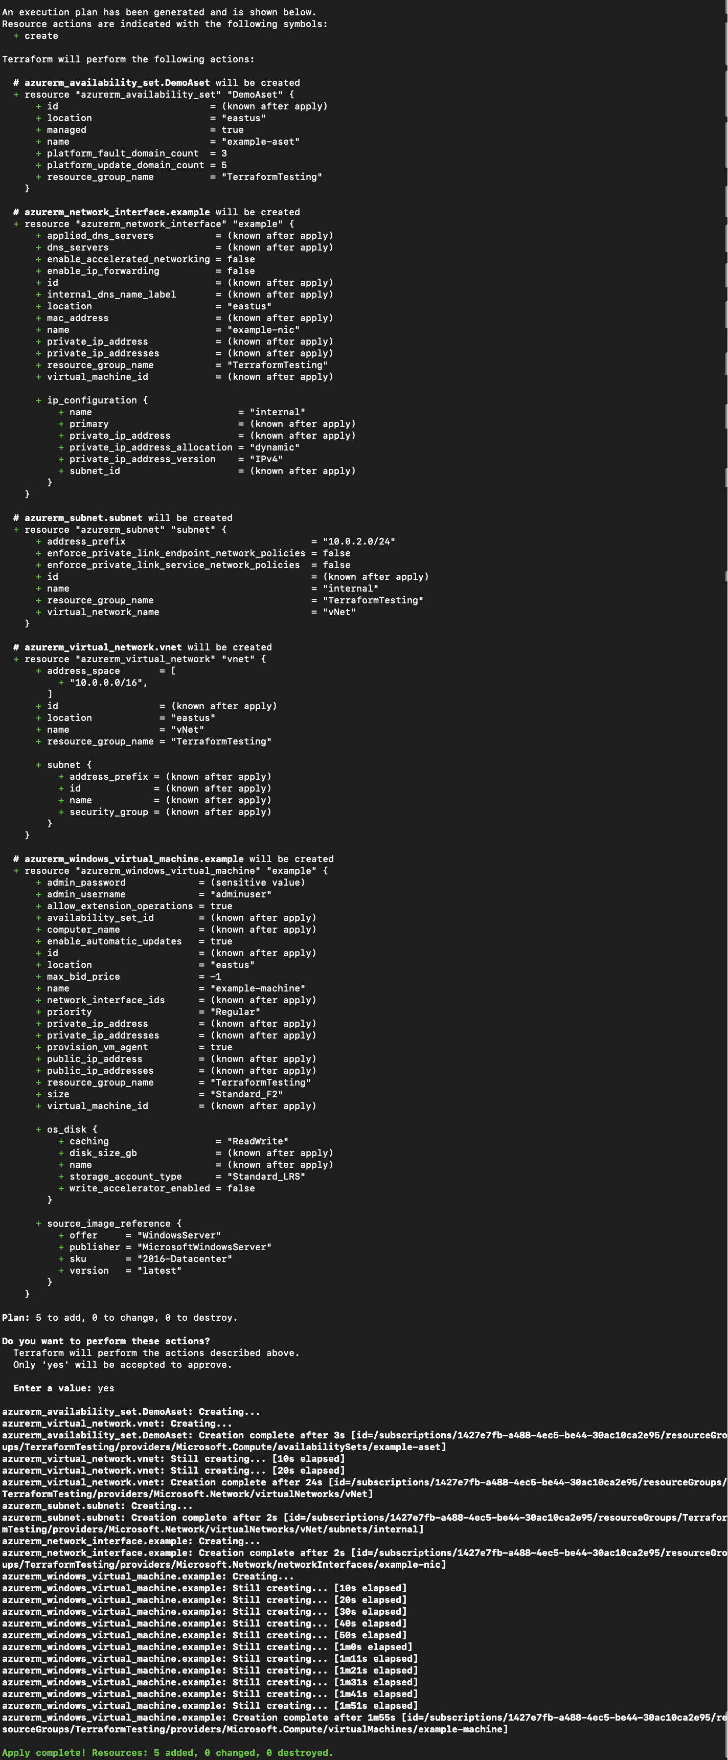Click 'Terraform will perform the following actions:' line
Viewport: 728px width, 1760px height.
[128, 59]
